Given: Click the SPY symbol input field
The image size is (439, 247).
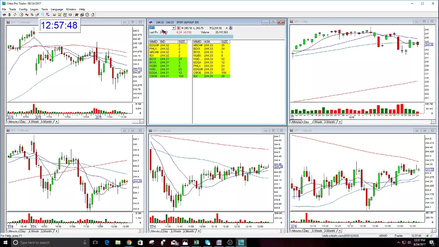Looking at the screenshot, I should click(160, 28).
